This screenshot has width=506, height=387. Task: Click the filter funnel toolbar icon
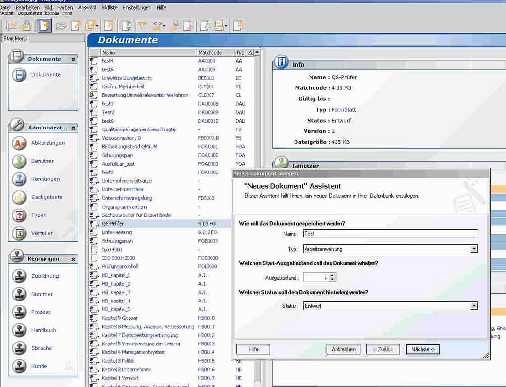pyautogui.click(x=142, y=26)
